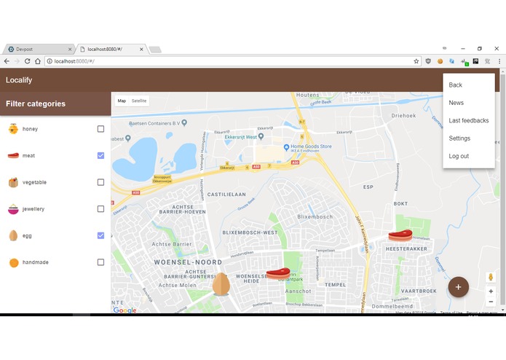Open Last feedbacks menu entry
Viewport: 506px width, 360px height.
(469, 120)
